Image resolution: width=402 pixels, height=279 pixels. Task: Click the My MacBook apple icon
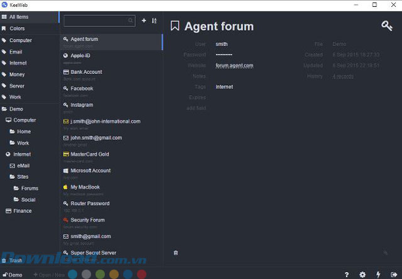tap(65, 187)
